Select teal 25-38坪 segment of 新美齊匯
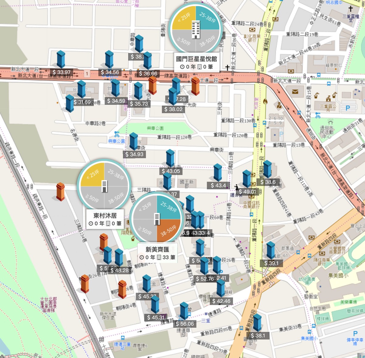 point(169,208)
